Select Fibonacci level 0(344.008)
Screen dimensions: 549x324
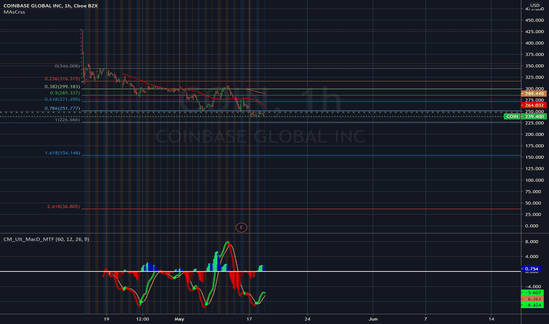(67, 66)
